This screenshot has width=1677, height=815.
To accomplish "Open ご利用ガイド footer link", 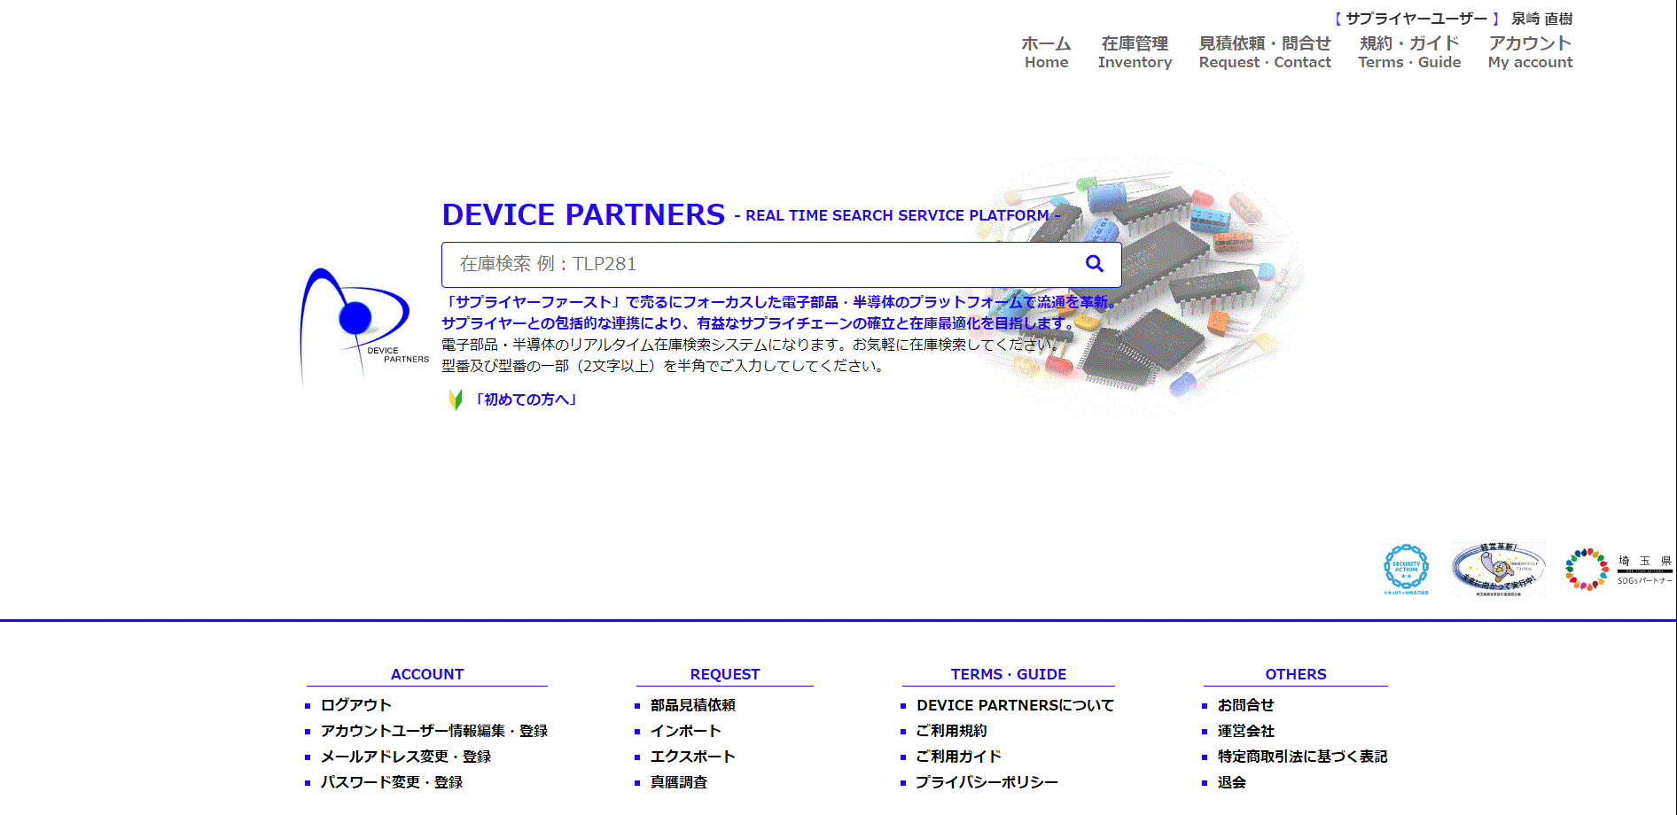I will (959, 757).
